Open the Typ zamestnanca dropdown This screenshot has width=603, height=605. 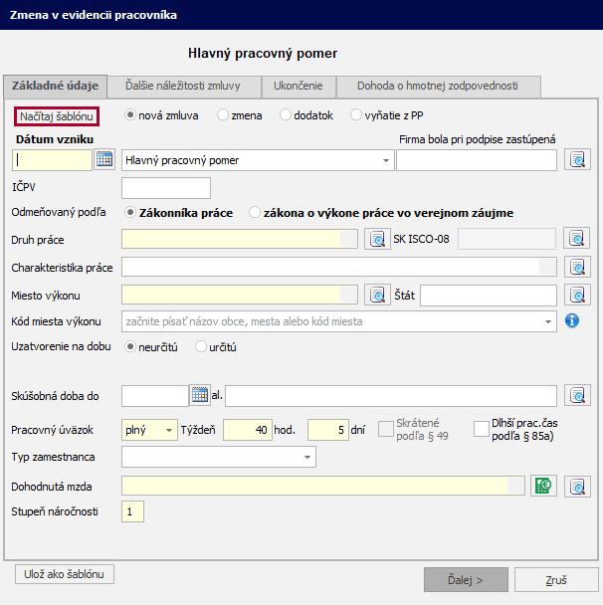click(307, 458)
